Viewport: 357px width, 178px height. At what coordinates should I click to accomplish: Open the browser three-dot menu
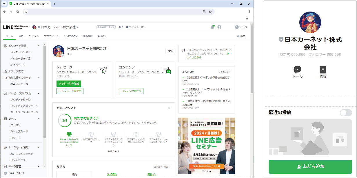point(249,12)
